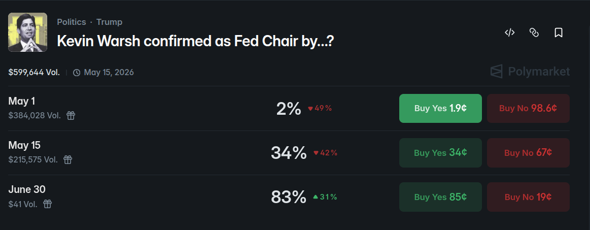
Task: Click the clock icon by May 15, 2026
Action: 77,73
